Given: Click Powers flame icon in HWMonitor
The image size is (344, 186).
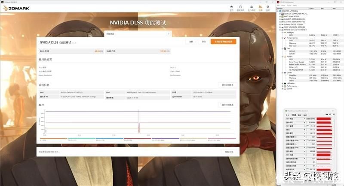Looking at the screenshot, I should click(285, 57).
